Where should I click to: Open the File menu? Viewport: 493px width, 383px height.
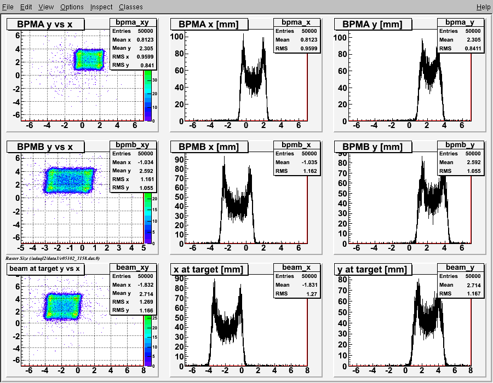(8, 7)
